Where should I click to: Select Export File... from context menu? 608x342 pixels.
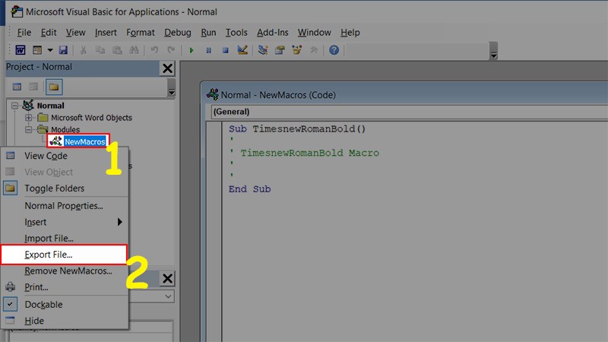[x=49, y=255]
